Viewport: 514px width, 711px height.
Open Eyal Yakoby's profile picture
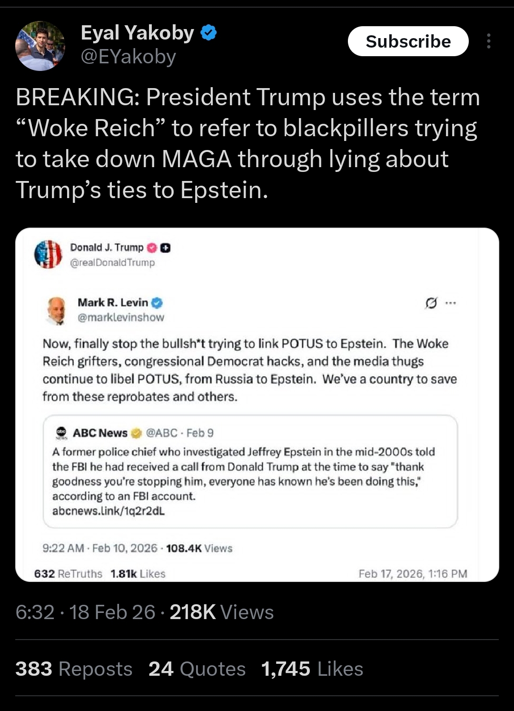40,46
